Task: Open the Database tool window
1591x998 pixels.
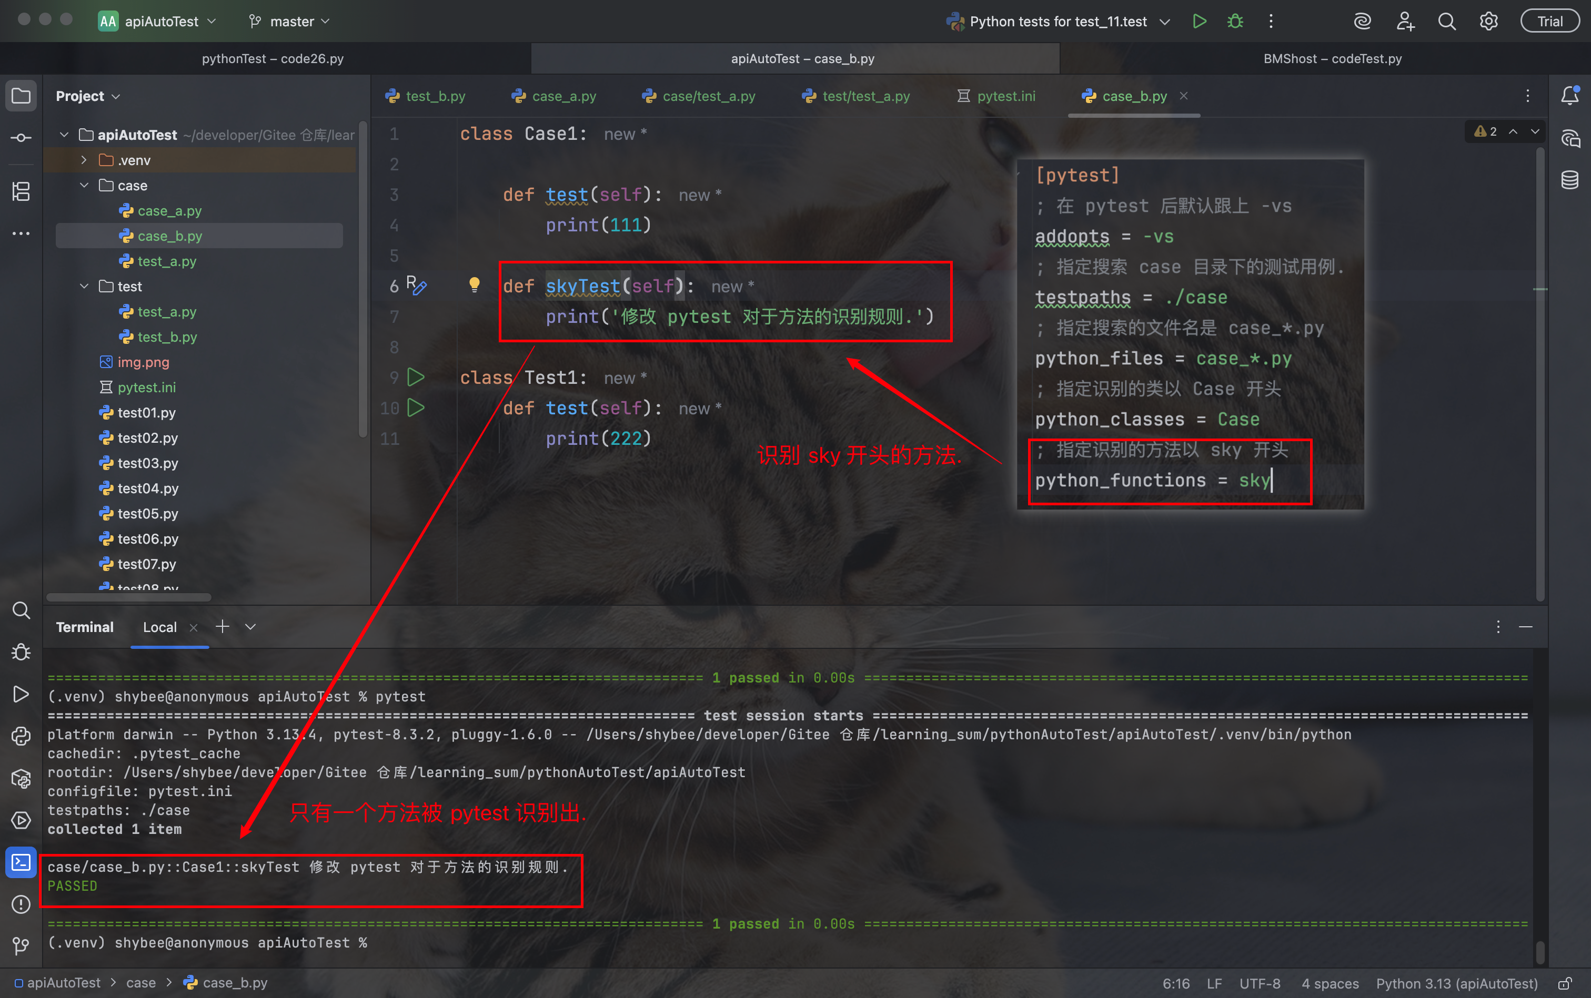Action: point(1570,179)
